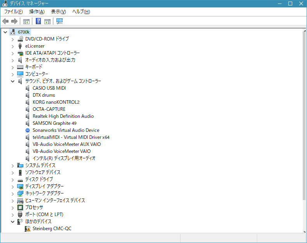Click the DVD/CD-ROM drive icon

tap(20, 39)
